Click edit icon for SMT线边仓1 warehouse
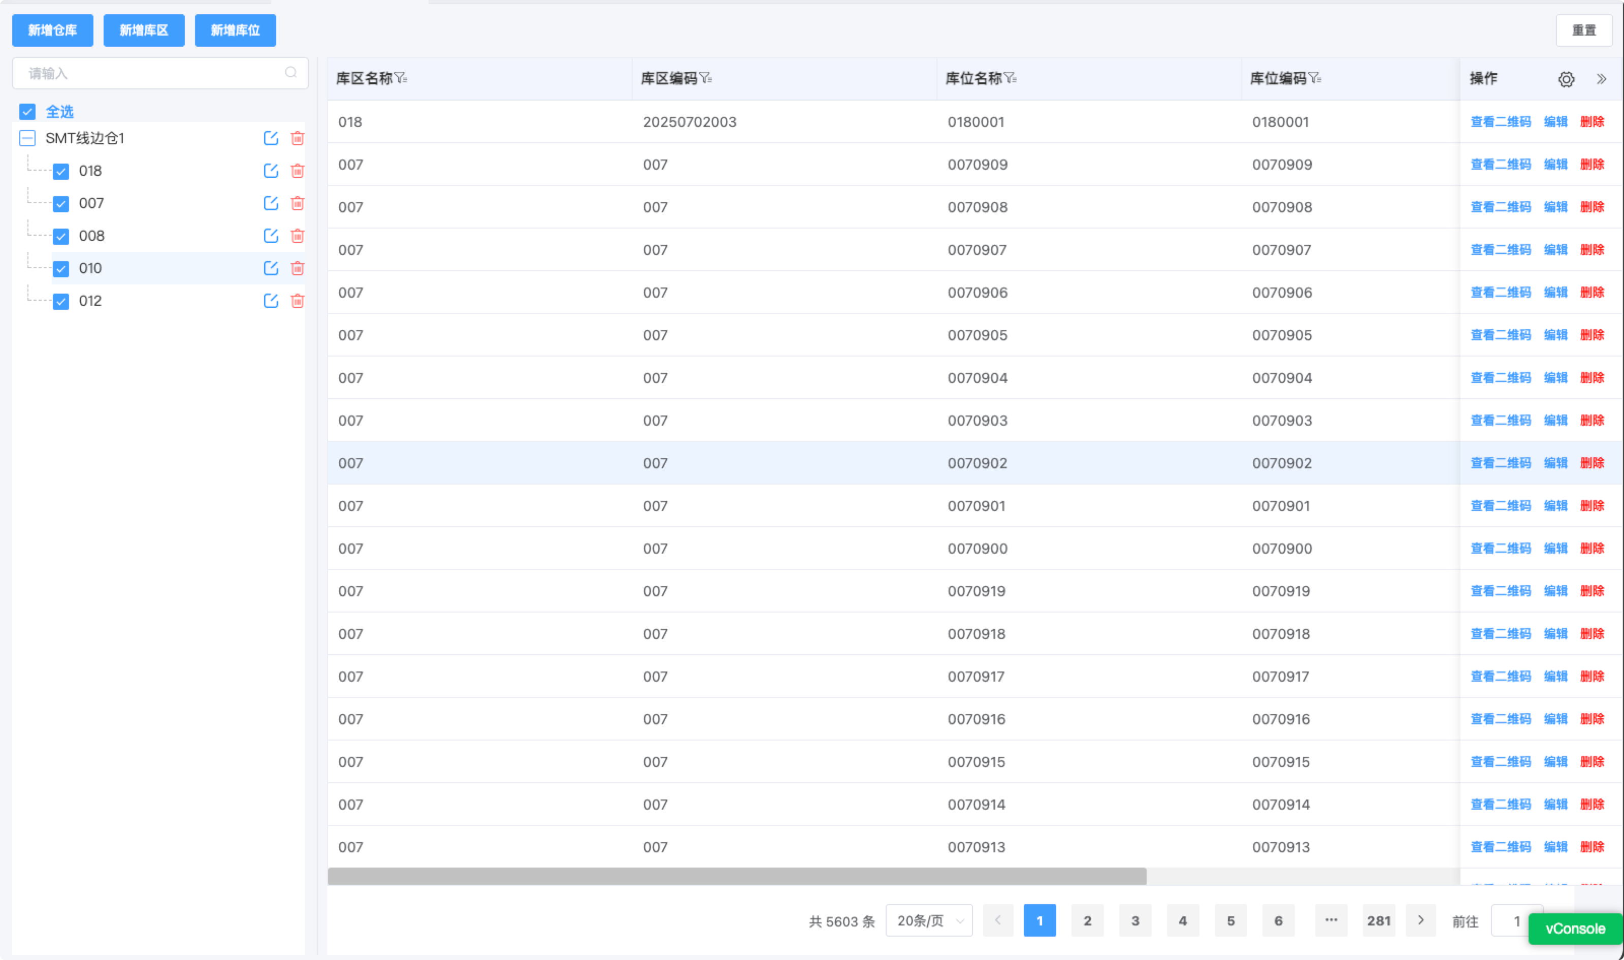The image size is (1624, 960). pos(271,138)
